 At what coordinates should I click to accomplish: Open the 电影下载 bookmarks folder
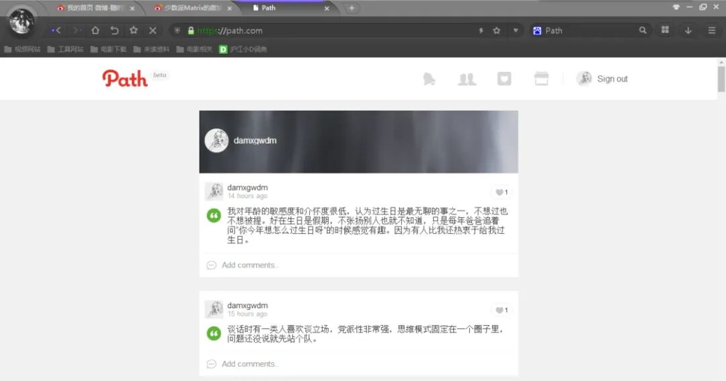[x=109, y=49]
